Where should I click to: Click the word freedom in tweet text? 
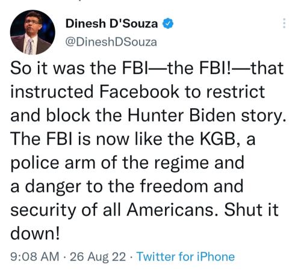(174, 186)
